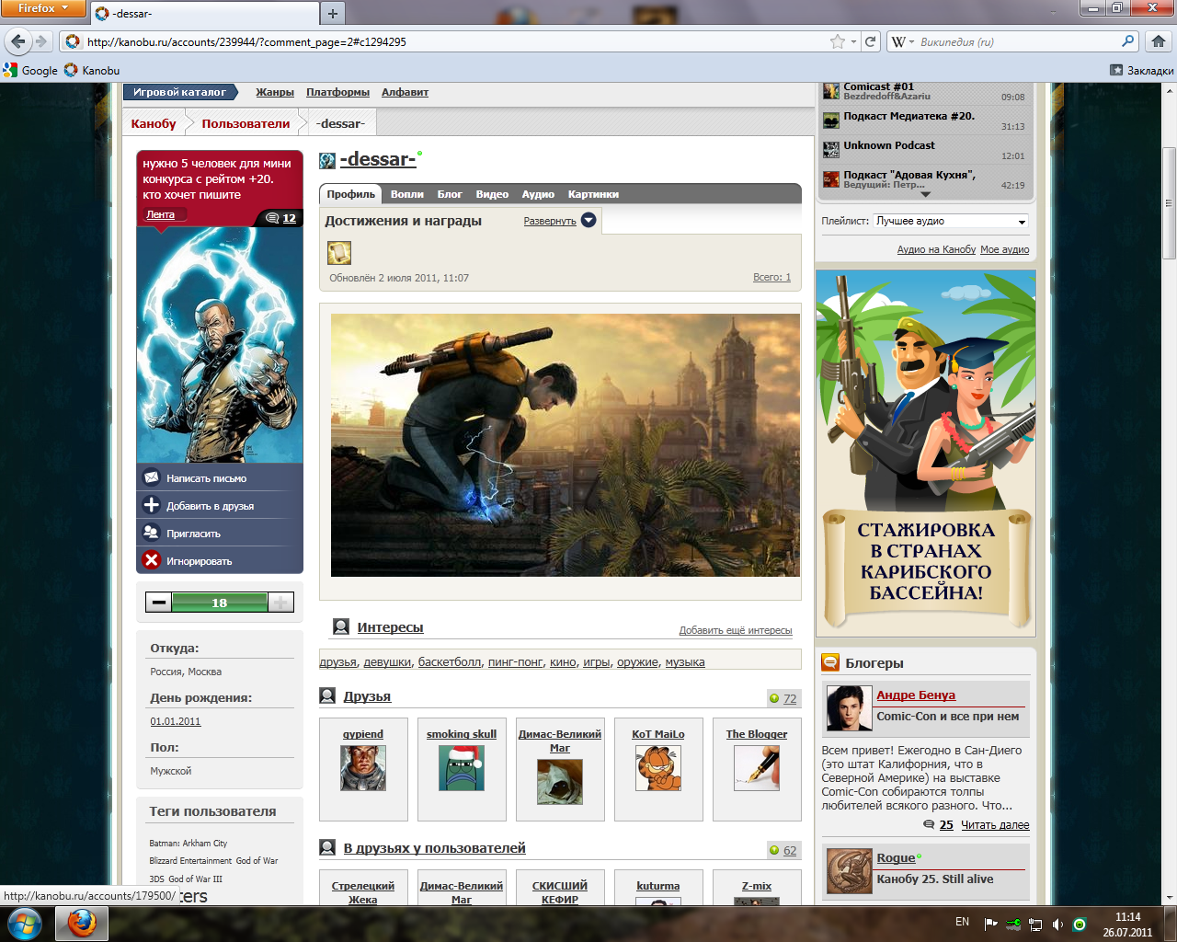Viewport: 1177px width, 942px height.
Task: Open the Google bookmark in bookmarks bar
Action: pos(30,70)
